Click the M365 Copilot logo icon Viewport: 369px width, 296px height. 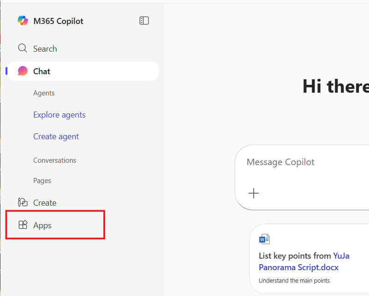(x=23, y=21)
